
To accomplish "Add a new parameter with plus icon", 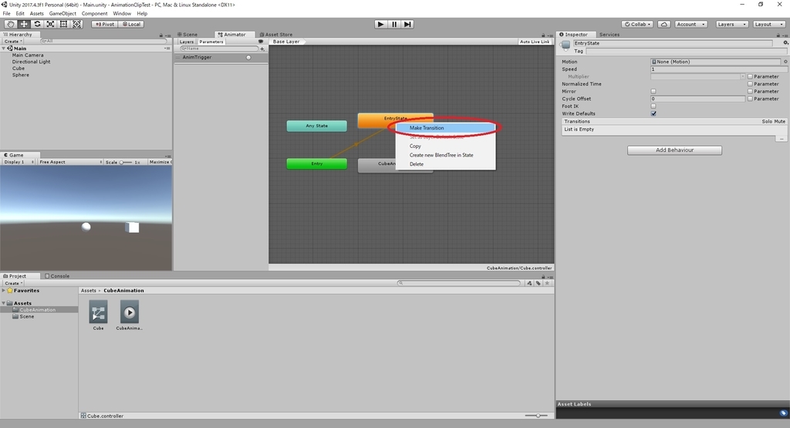I will [x=262, y=49].
